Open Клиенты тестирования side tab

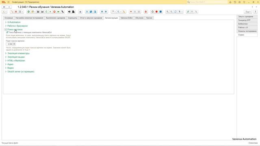tap(247, 31)
